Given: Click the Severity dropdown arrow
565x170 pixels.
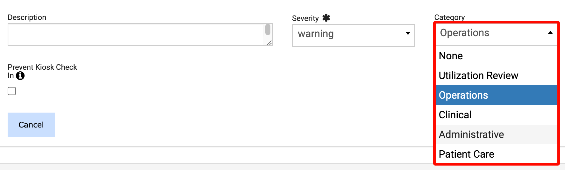Looking at the screenshot, I should (408, 33).
